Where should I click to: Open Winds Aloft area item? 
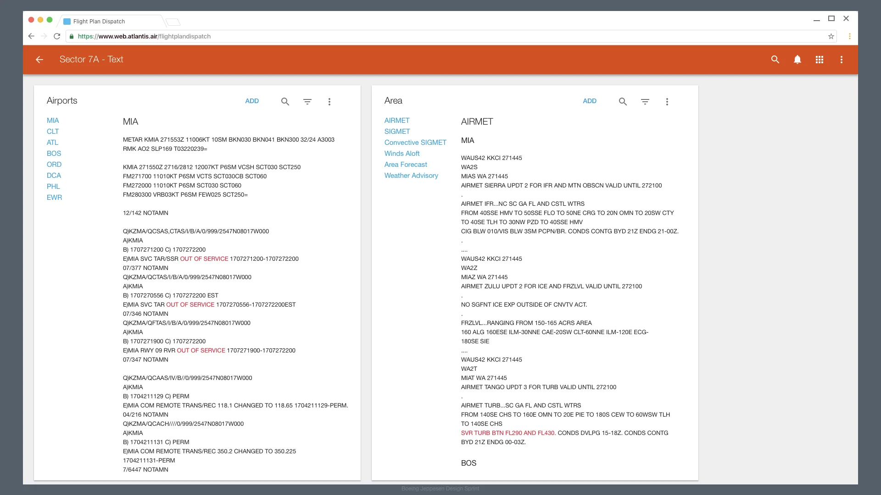point(402,154)
